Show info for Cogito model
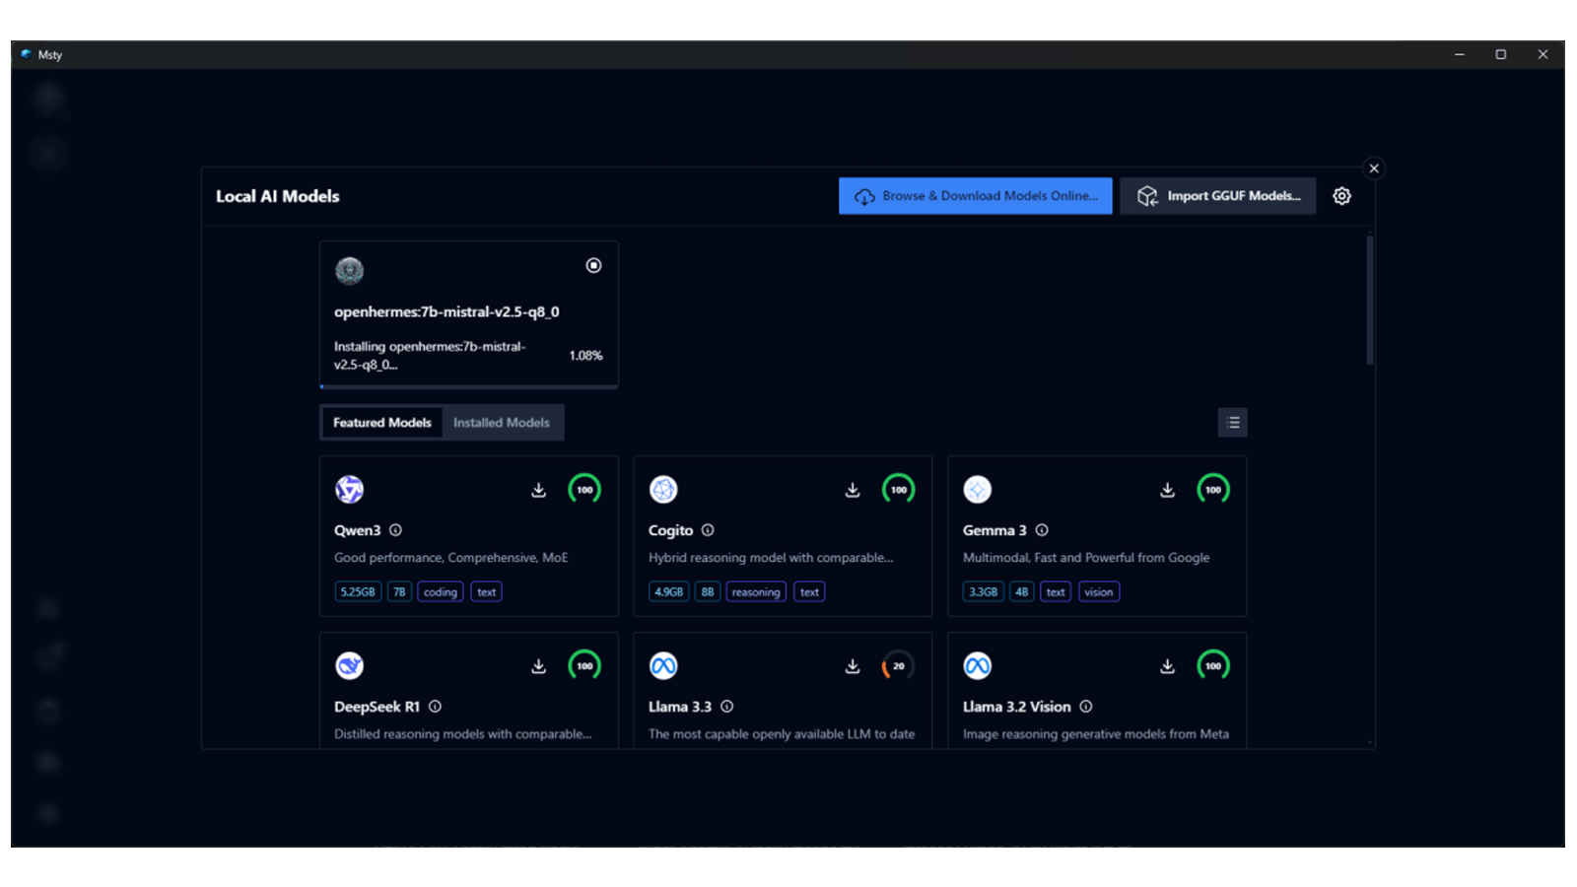This screenshot has height=887, width=1577. pos(708,530)
